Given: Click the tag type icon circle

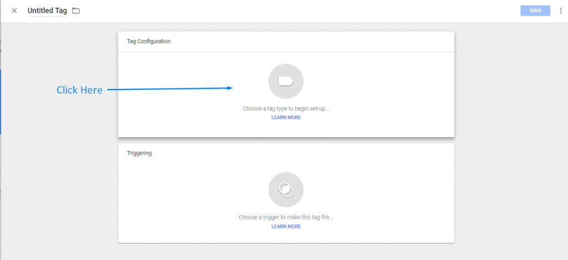Looking at the screenshot, I should pyautogui.click(x=286, y=81).
